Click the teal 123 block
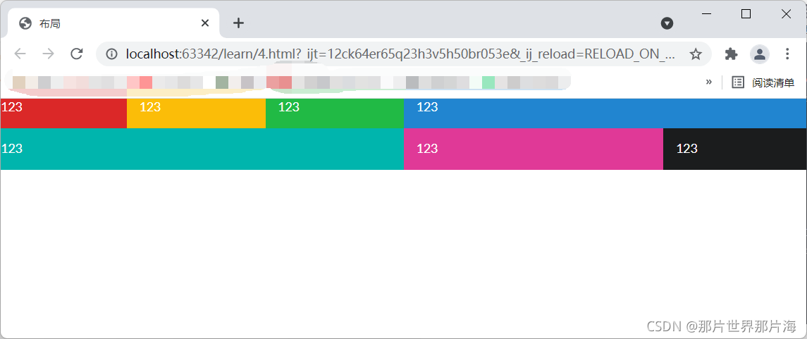 tap(202, 149)
